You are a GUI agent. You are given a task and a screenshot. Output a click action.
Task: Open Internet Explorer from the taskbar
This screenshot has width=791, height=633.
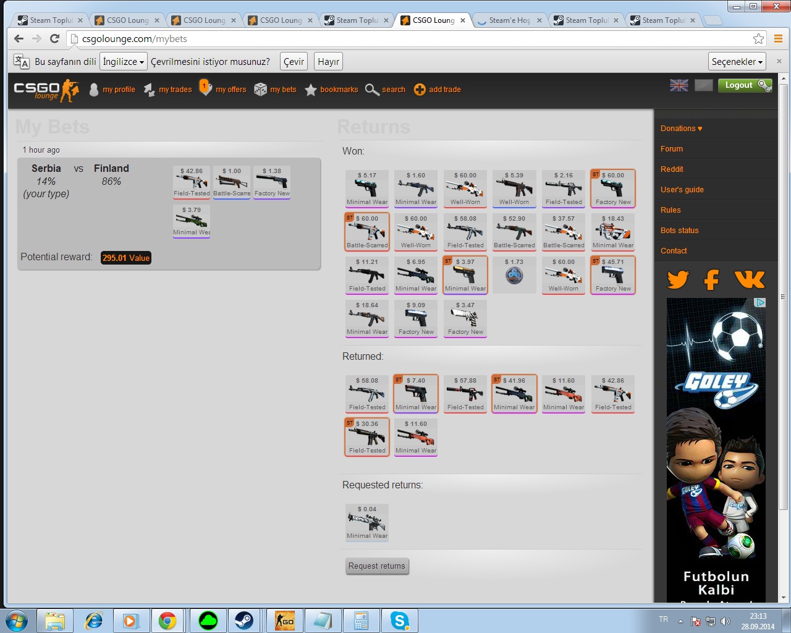click(x=93, y=620)
